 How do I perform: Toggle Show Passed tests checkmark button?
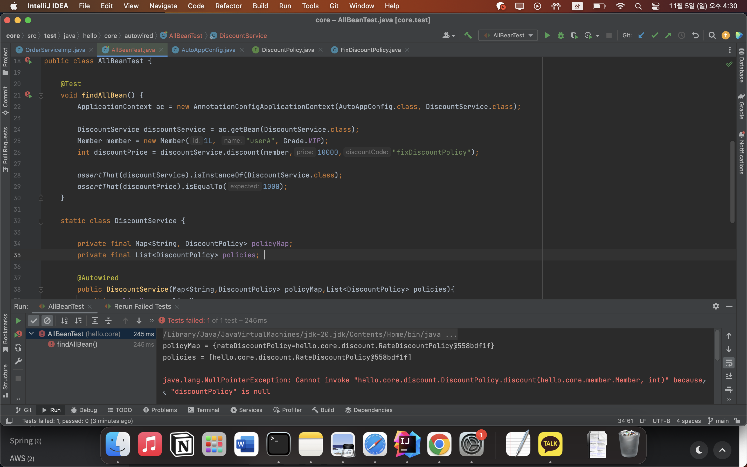[x=34, y=321]
